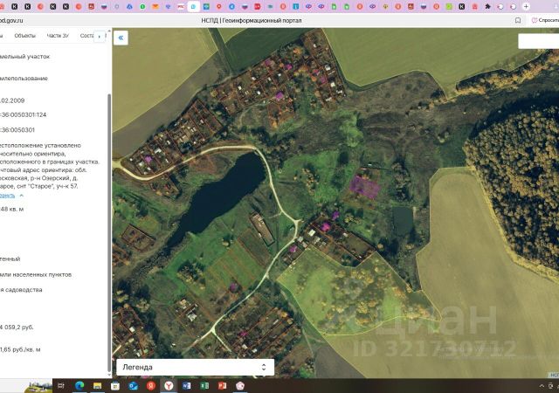Image resolution: width=559 pixels, height=393 pixels.
Task: Show hidden system tray icons
Action: pos(542,386)
